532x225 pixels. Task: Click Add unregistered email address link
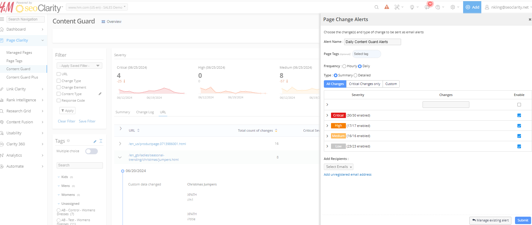[347, 174]
